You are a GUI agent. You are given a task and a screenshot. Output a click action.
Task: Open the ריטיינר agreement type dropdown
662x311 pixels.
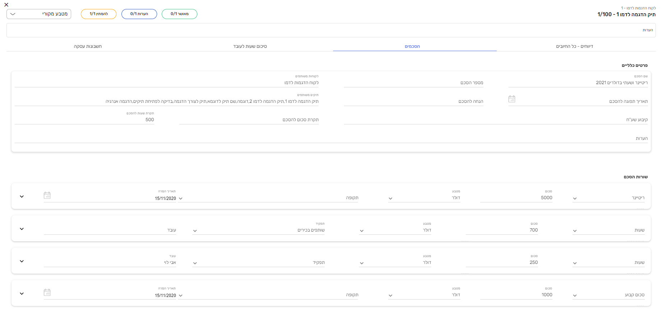(x=575, y=198)
